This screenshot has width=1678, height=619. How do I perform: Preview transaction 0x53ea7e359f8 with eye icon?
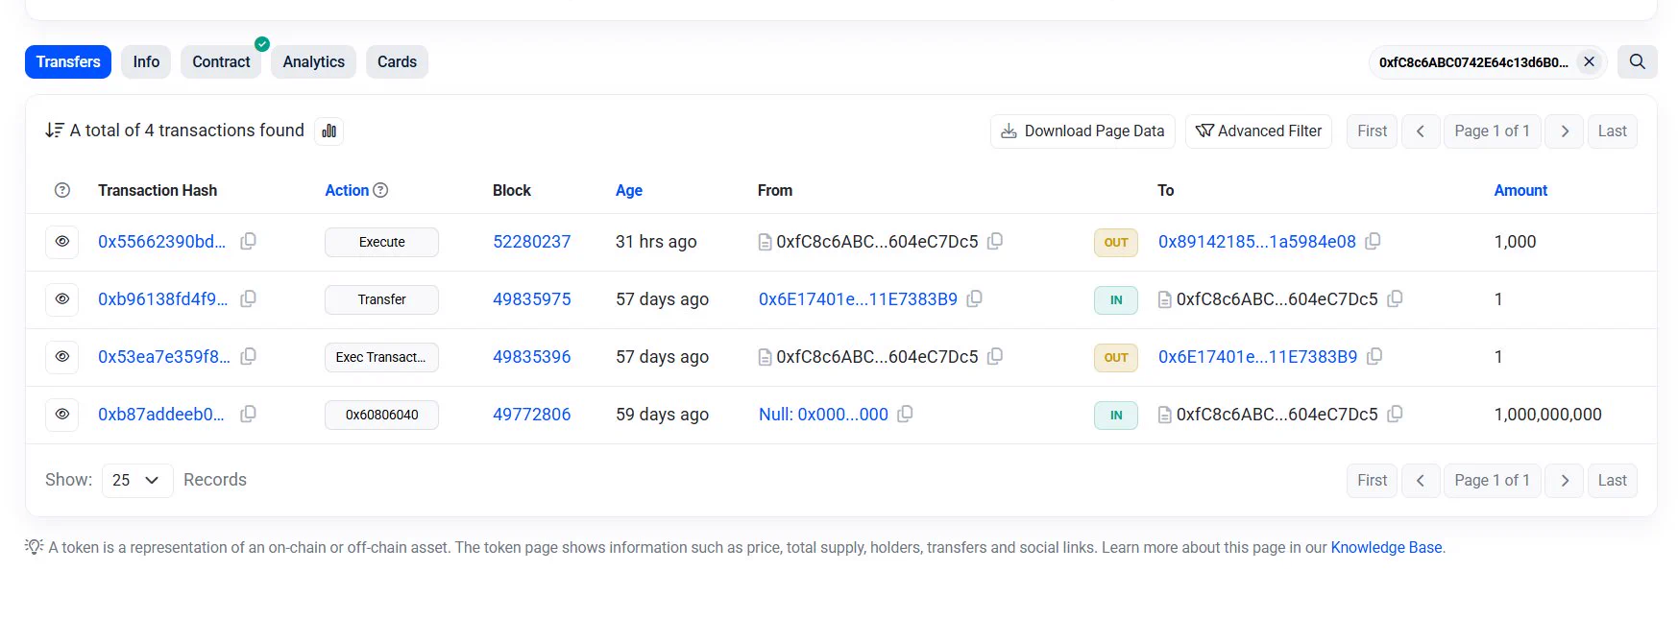(62, 357)
